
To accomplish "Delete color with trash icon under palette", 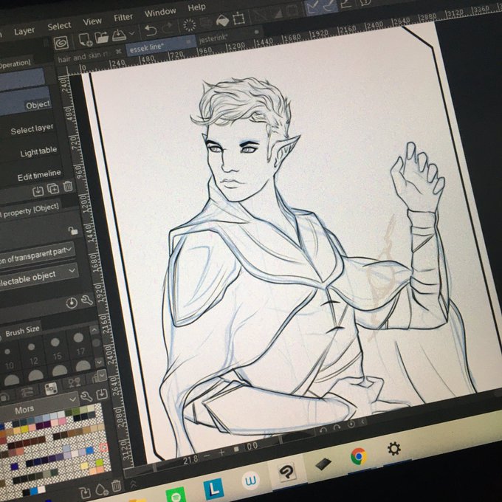I will click(116, 486).
